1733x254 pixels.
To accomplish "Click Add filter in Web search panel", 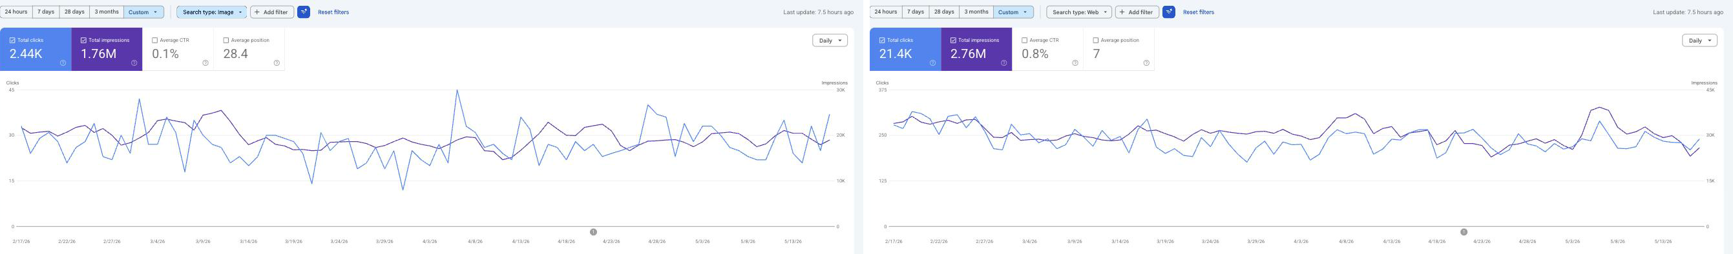I will pos(1137,12).
